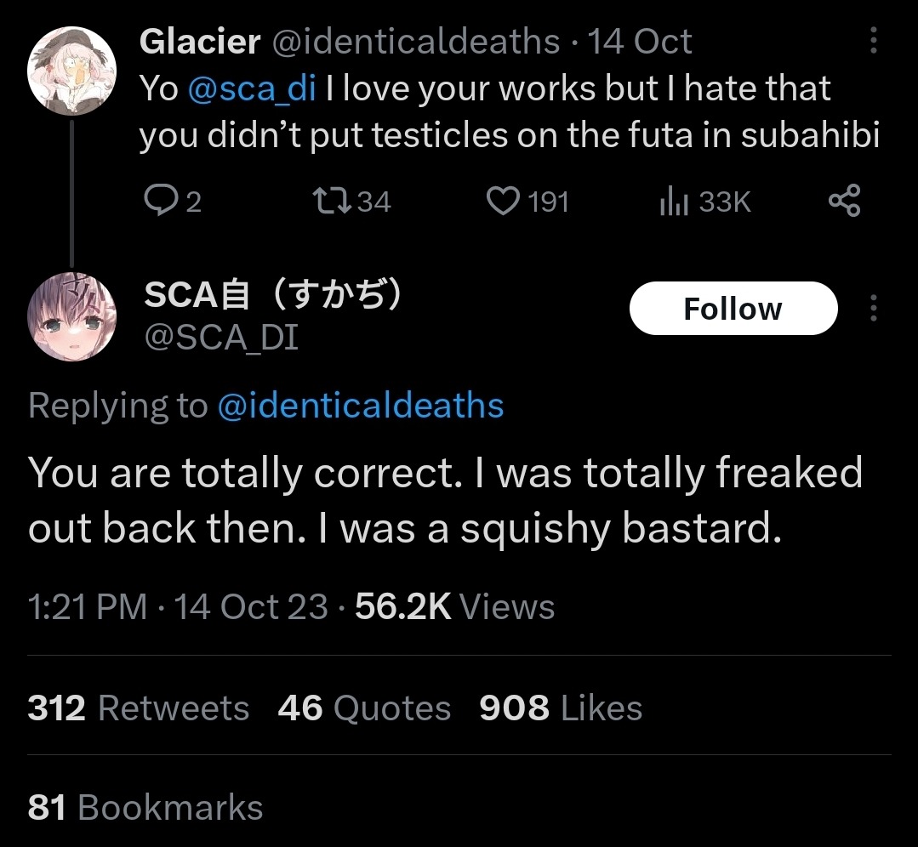The height and width of the screenshot is (847, 918).
Task: Open SCA_DI's profile avatar
Action: (x=72, y=316)
